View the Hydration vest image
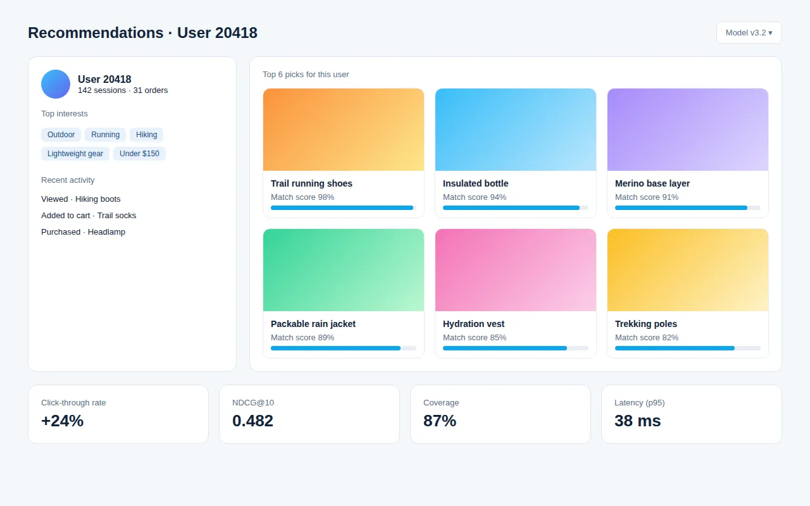810x506 pixels. (x=516, y=270)
